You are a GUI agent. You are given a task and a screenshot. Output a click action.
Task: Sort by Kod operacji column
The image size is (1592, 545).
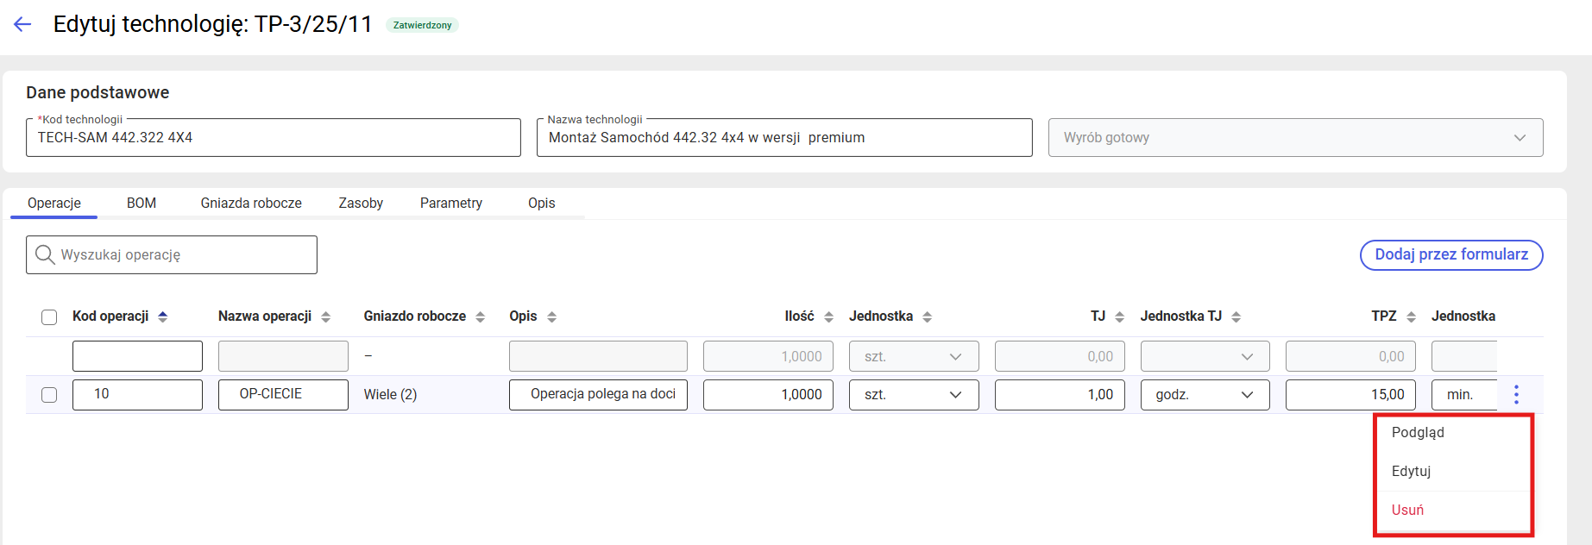[163, 316]
